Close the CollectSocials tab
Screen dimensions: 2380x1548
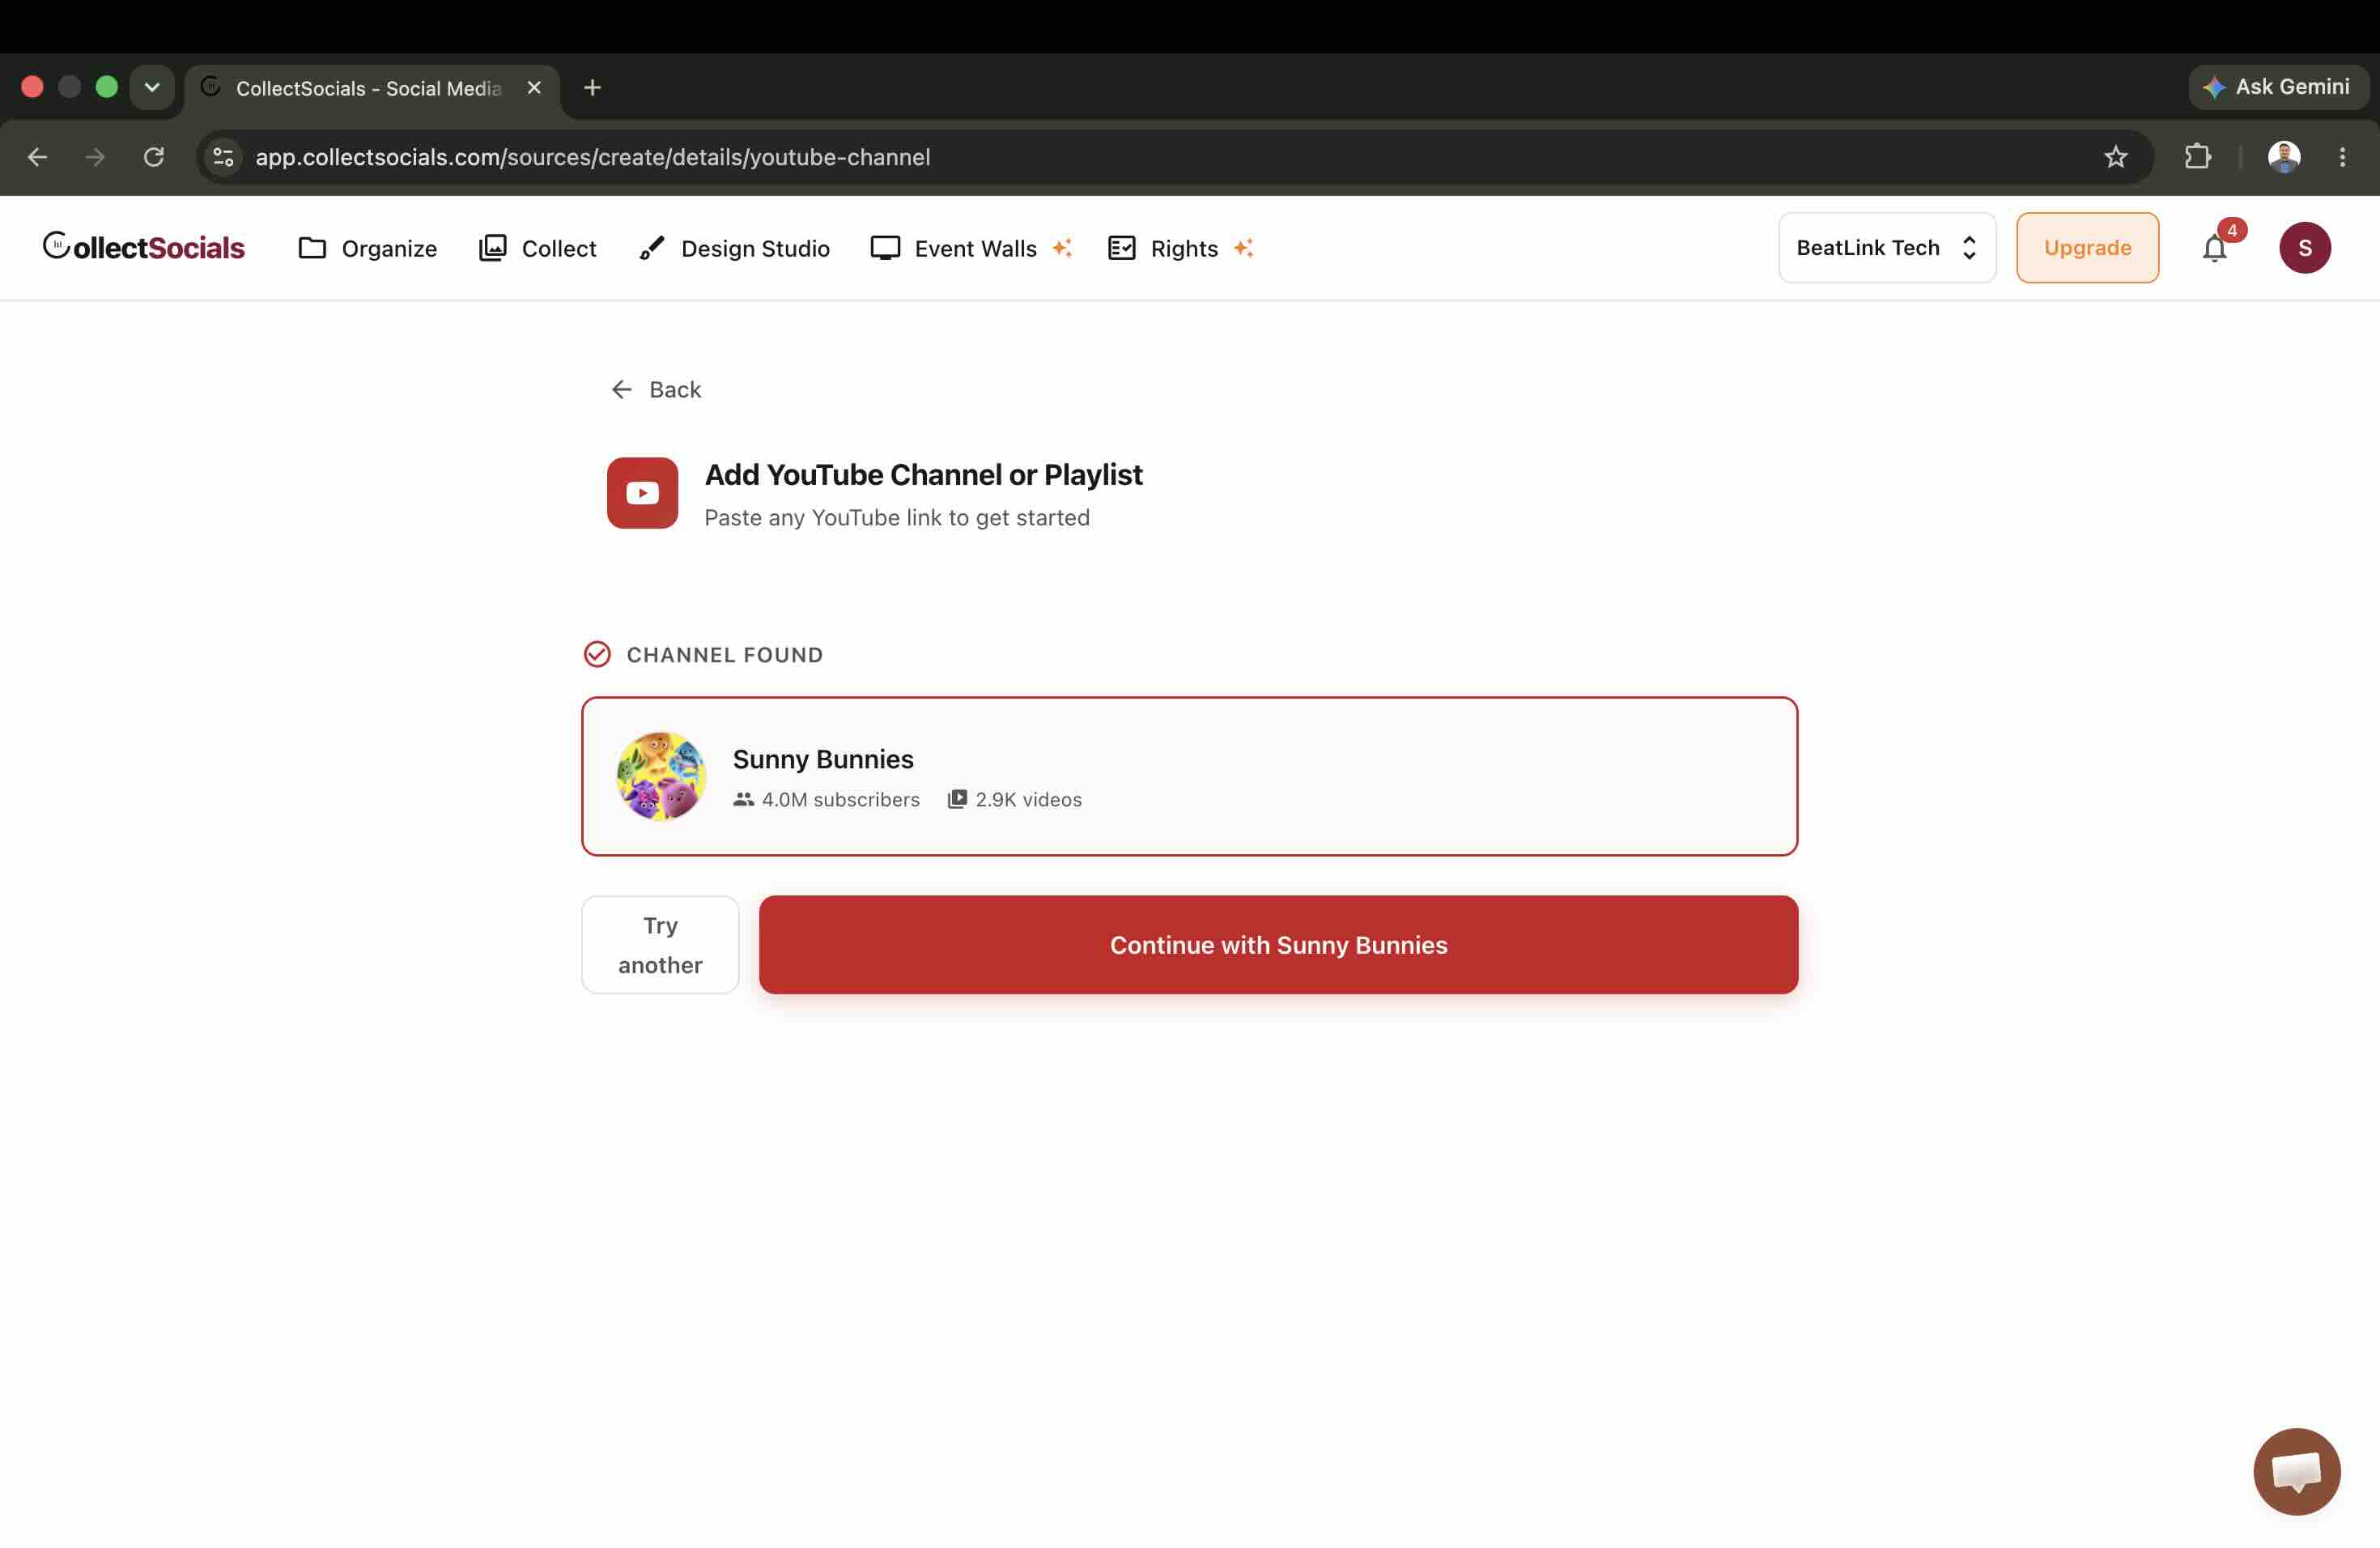pyautogui.click(x=534, y=88)
